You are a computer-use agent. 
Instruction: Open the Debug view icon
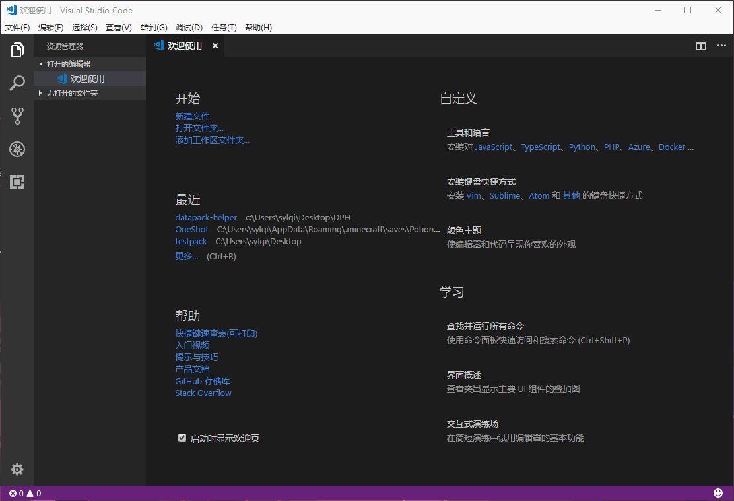(17, 149)
